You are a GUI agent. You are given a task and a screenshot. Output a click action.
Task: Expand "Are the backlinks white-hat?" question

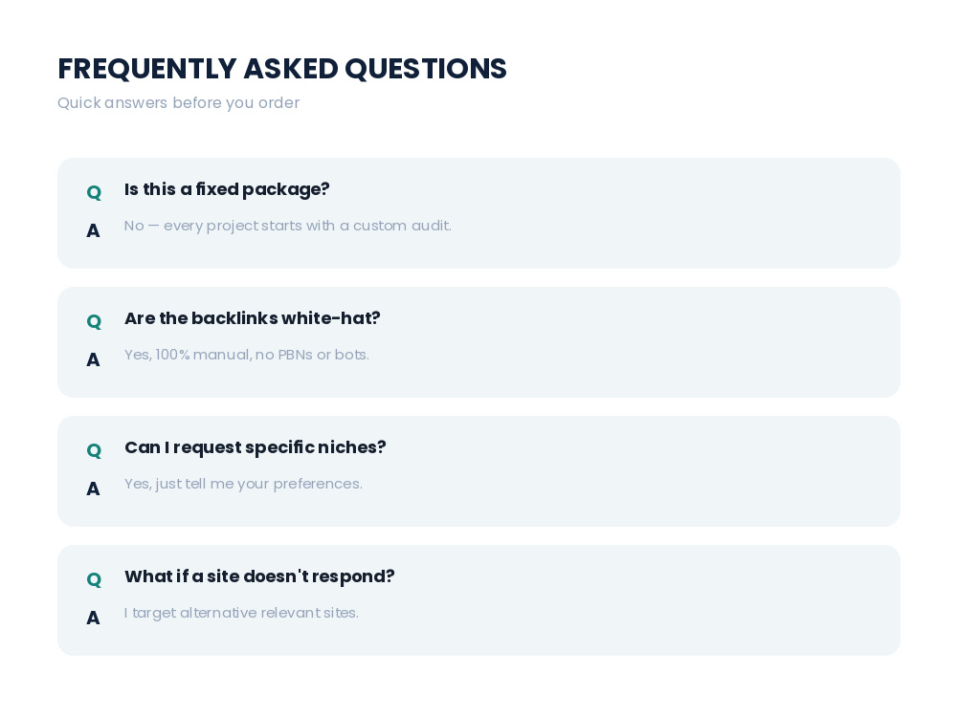coord(252,318)
